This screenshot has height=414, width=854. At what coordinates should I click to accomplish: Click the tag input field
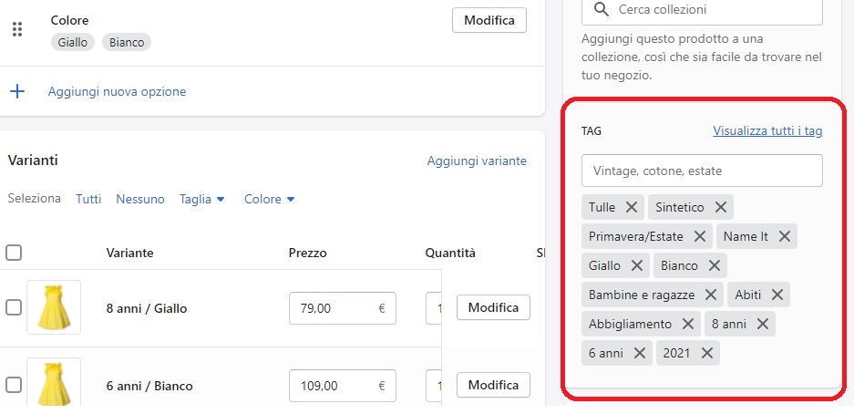[x=702, y=171]
